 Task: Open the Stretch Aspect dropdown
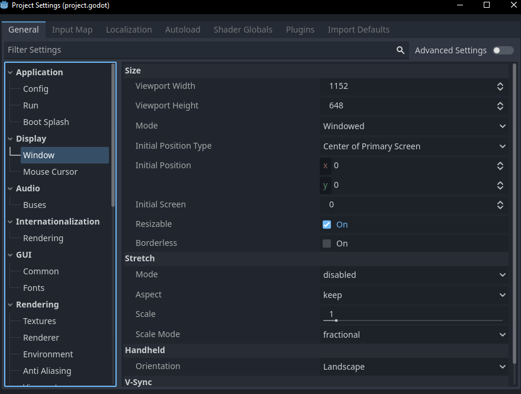413,294
